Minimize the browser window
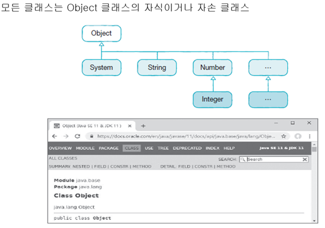325x228 pixels. [x=276, y=123]
